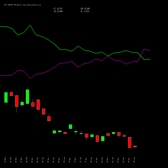Click the tall green candle for 23 Mar
This screenshot has width=168, height=168.
pyautogui.click(x=6, y=97)
